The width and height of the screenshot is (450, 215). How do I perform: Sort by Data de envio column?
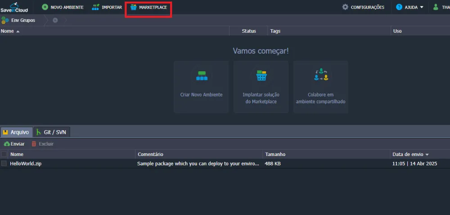(410, 154)
